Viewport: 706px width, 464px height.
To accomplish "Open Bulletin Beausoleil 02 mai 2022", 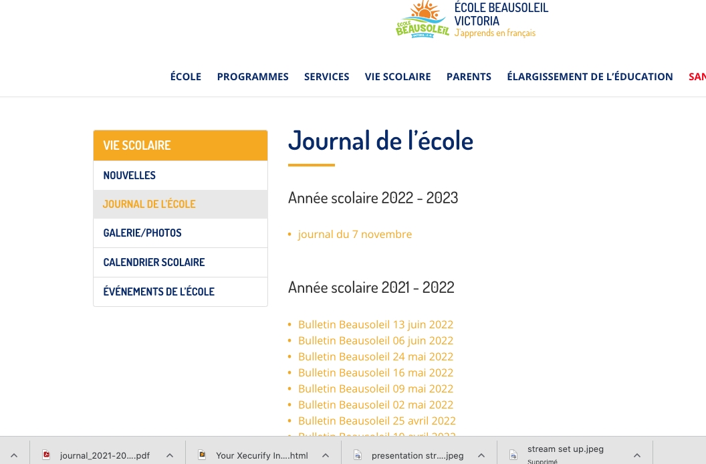I will pyautogui.click(x=376, y=404).
